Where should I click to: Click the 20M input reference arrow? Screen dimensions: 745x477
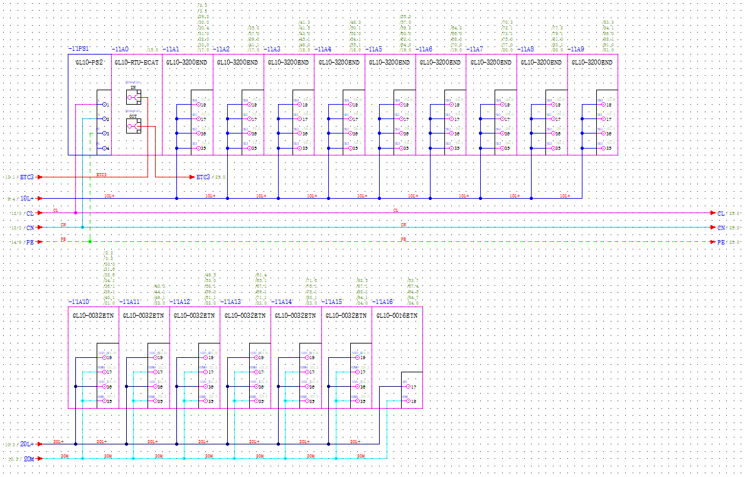40,458
